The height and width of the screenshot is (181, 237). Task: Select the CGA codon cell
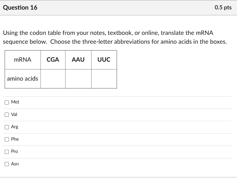(52, 60)
